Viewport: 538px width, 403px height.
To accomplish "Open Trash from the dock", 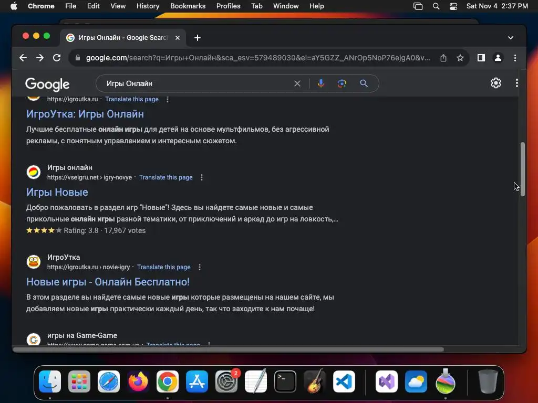I will (x=488, y=381).
